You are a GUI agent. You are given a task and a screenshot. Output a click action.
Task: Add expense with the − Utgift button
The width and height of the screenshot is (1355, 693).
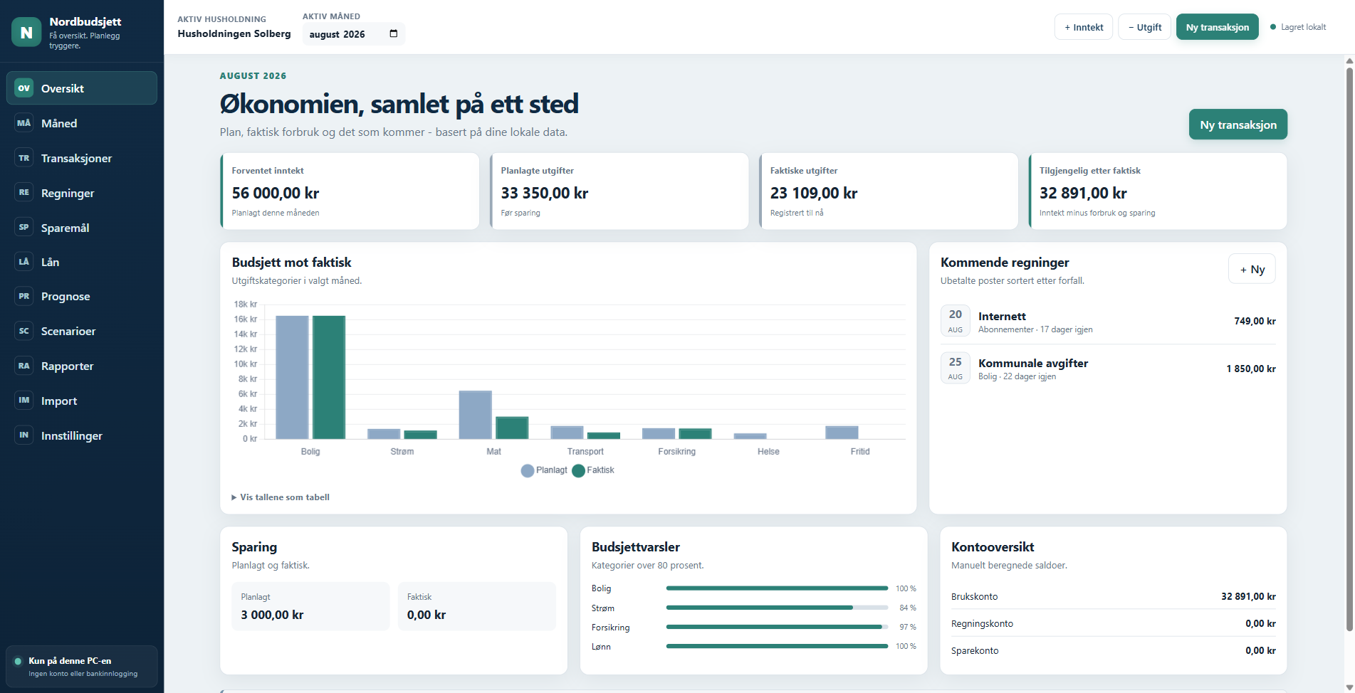[1145, 27]
